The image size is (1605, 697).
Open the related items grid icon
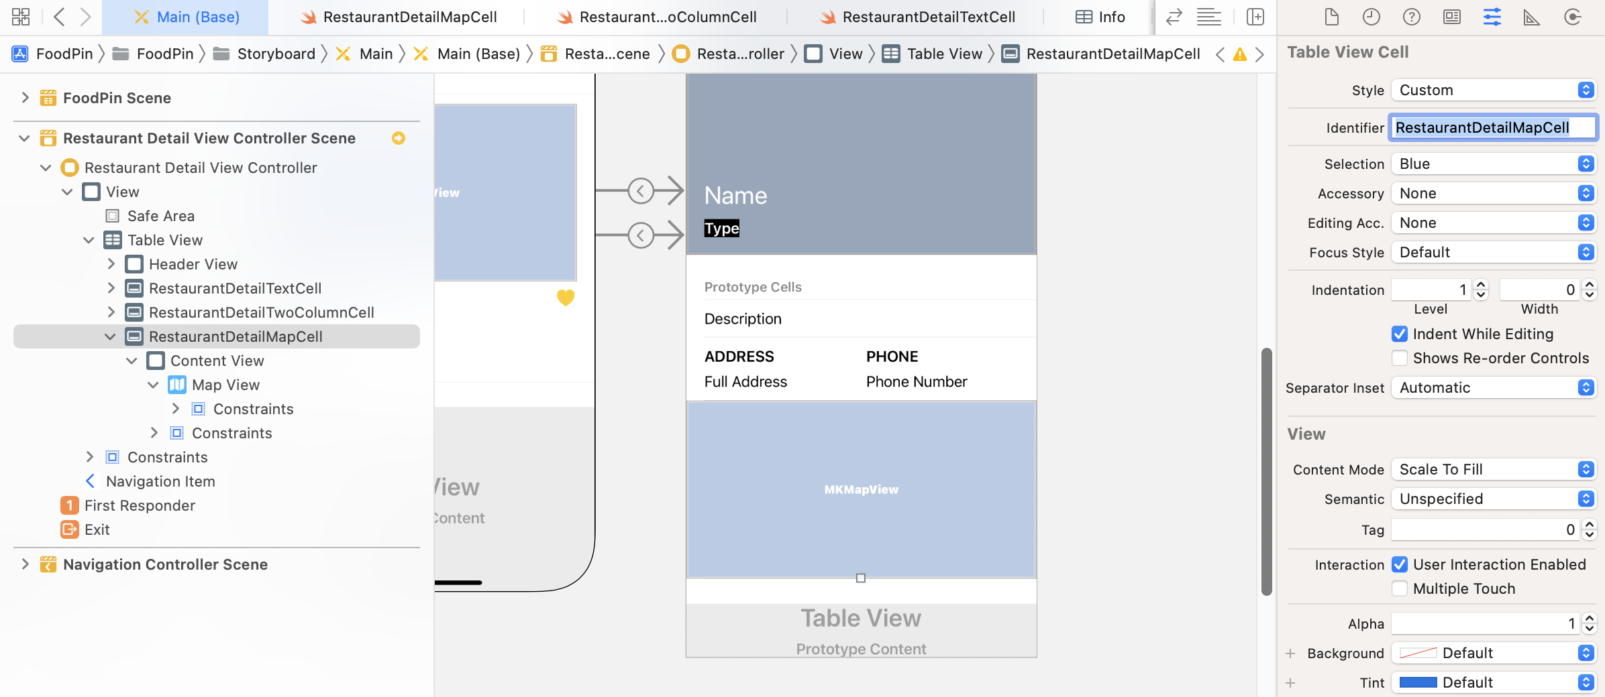click(21, 17)
